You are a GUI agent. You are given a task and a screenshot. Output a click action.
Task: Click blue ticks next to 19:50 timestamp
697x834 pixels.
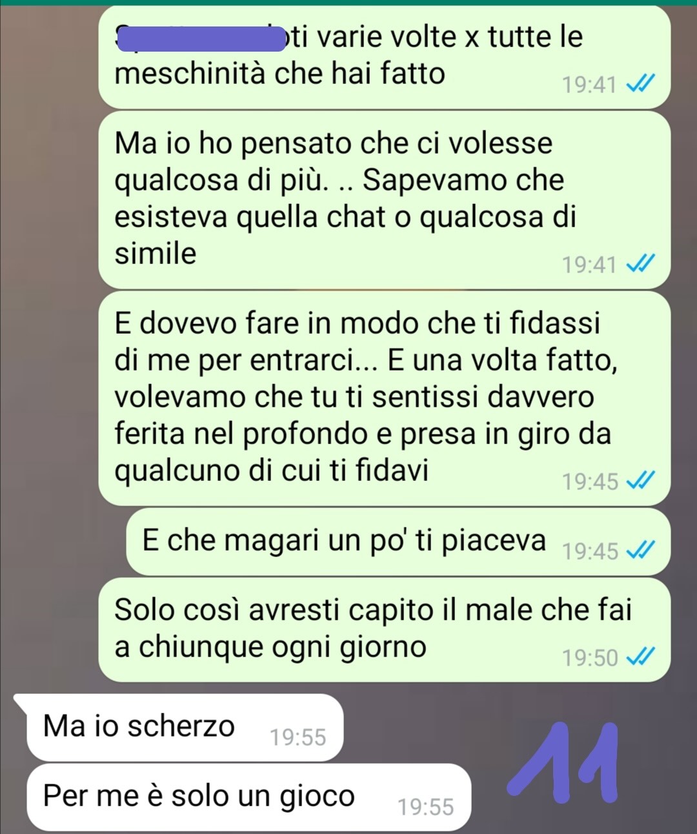pos(641,658)
